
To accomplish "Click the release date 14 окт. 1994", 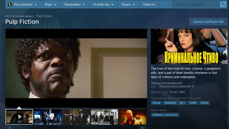I will coord(177,92).
